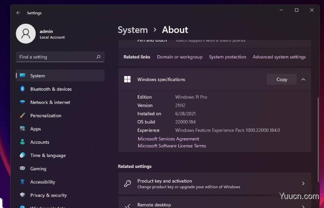Select the OS build value 22000.184
This screenshot has height=208, width=324.
pyautogui.click(x=185, y=122)
